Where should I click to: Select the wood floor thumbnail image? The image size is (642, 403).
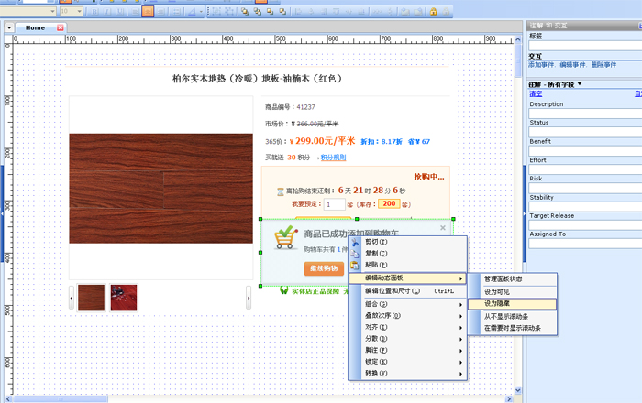click(91, 298)
